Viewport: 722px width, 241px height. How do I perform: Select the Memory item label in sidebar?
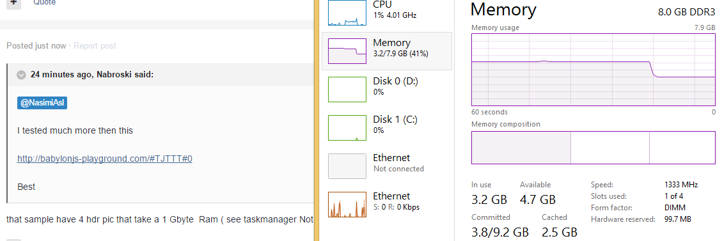click(x=391, y=43)
